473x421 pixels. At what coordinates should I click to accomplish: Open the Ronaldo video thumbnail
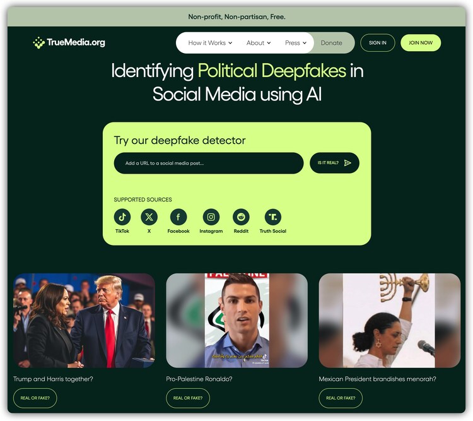point(237,321)
